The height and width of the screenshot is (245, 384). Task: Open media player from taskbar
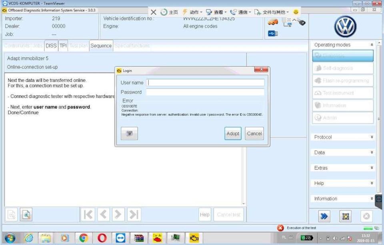[65, 238]
